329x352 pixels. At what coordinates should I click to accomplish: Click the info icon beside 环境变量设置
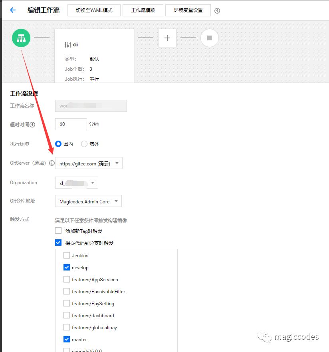[x=217, y=10]
